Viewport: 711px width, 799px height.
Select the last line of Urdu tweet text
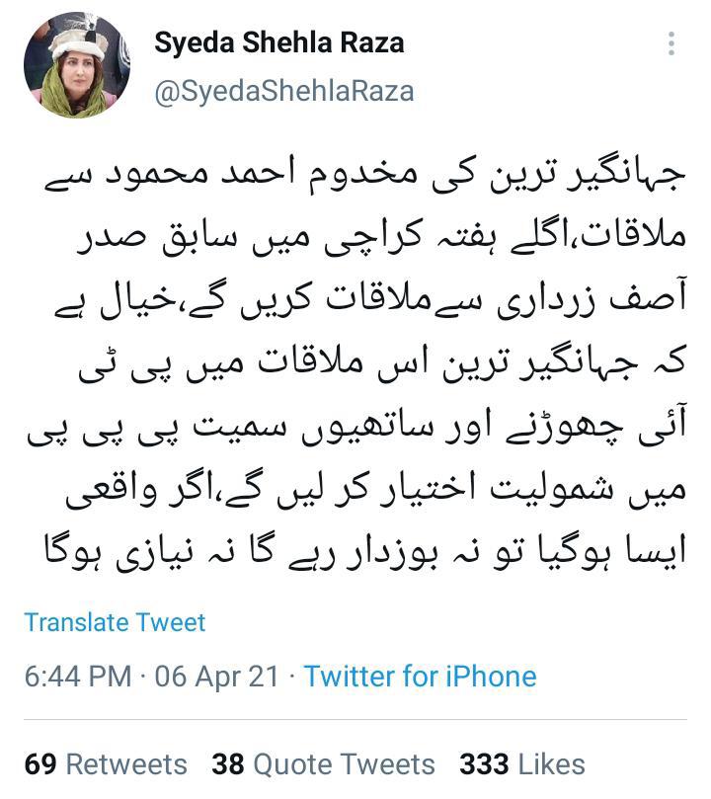pyautogui.click(x=365, y=551)
